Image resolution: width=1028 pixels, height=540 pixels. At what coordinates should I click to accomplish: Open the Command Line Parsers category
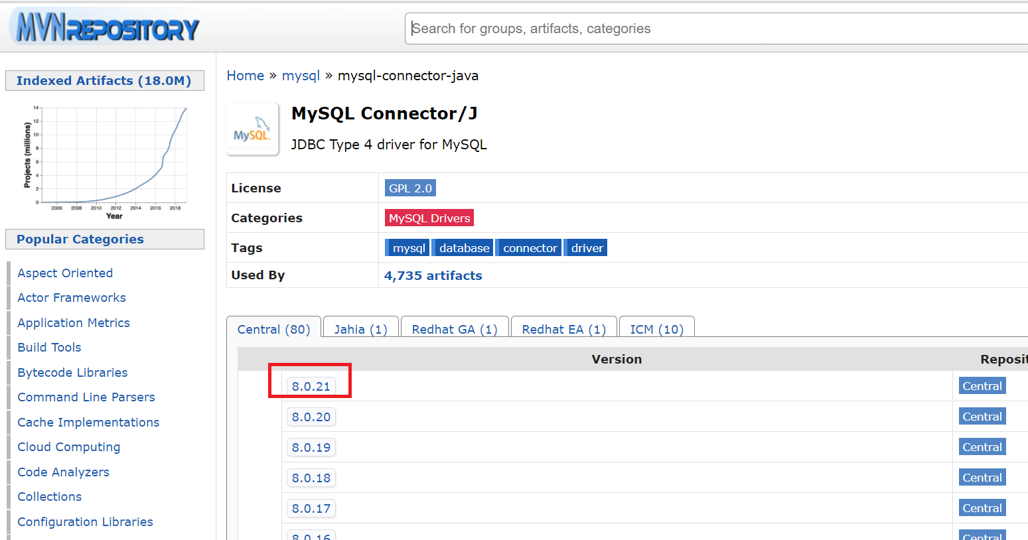(x=86, y=397)
